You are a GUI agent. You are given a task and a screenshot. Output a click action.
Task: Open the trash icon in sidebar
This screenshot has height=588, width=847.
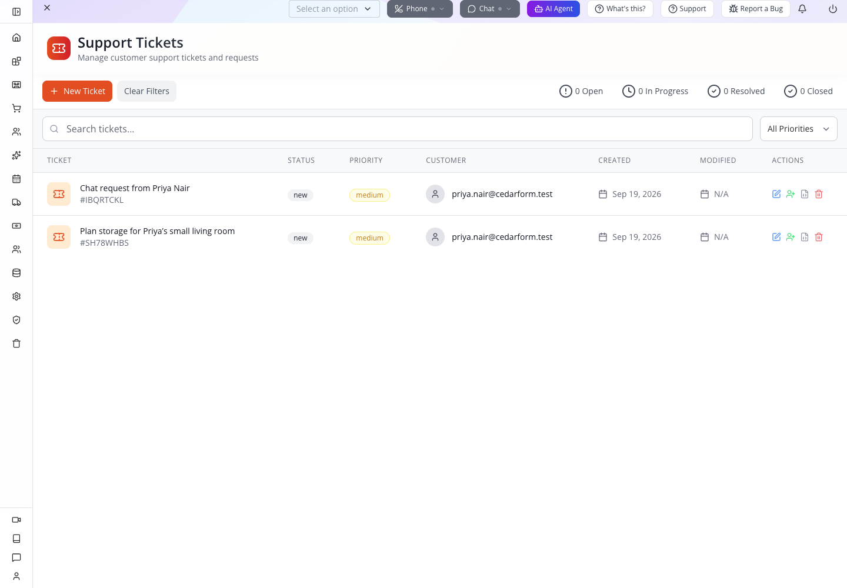tap(16, 343)
